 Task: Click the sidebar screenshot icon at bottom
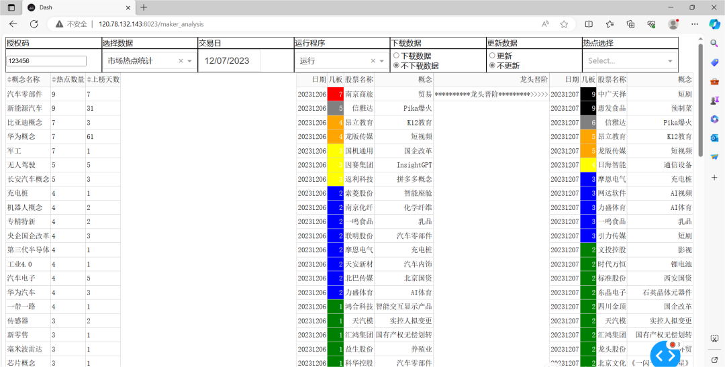click(x=714, y=339)
